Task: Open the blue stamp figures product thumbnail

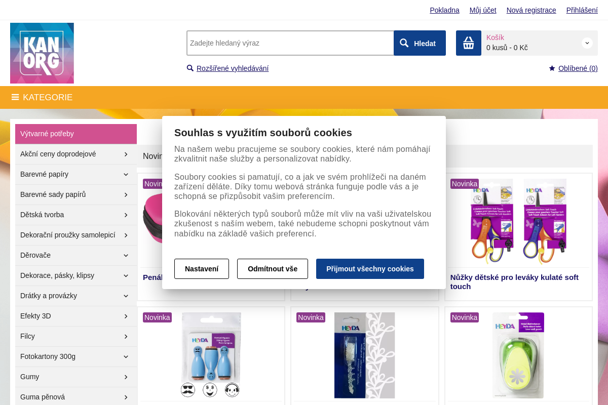Action: 211,355
